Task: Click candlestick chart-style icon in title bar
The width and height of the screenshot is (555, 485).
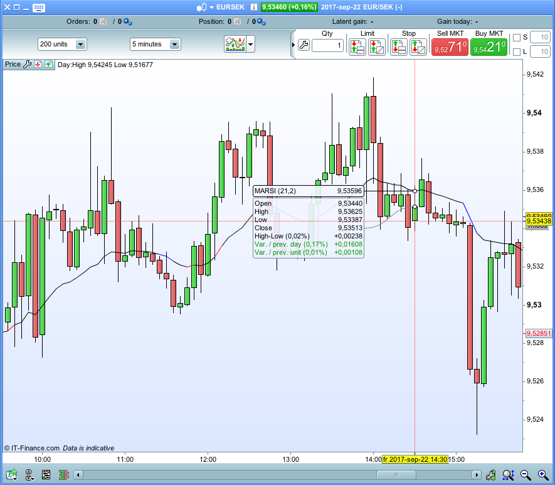Action: [201, 8]
